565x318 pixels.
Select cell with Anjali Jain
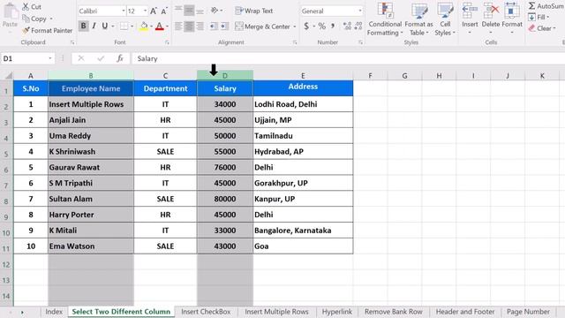click(x=91, y=120)
